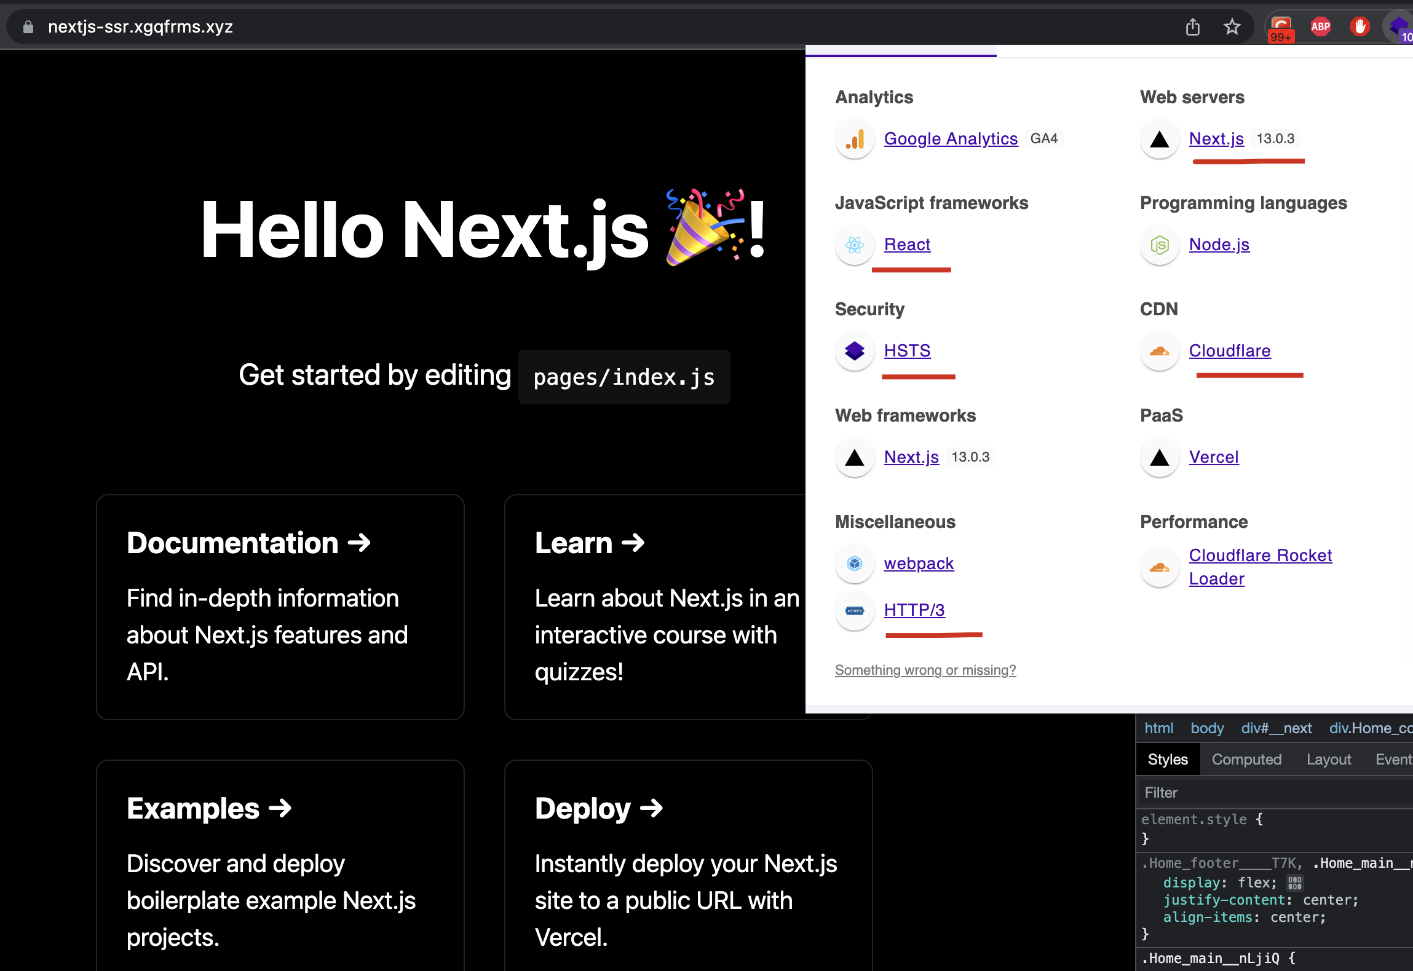Click the pages/index.js code snippet
Viewport: 1413px width, 971px height.
pos(624,377)
